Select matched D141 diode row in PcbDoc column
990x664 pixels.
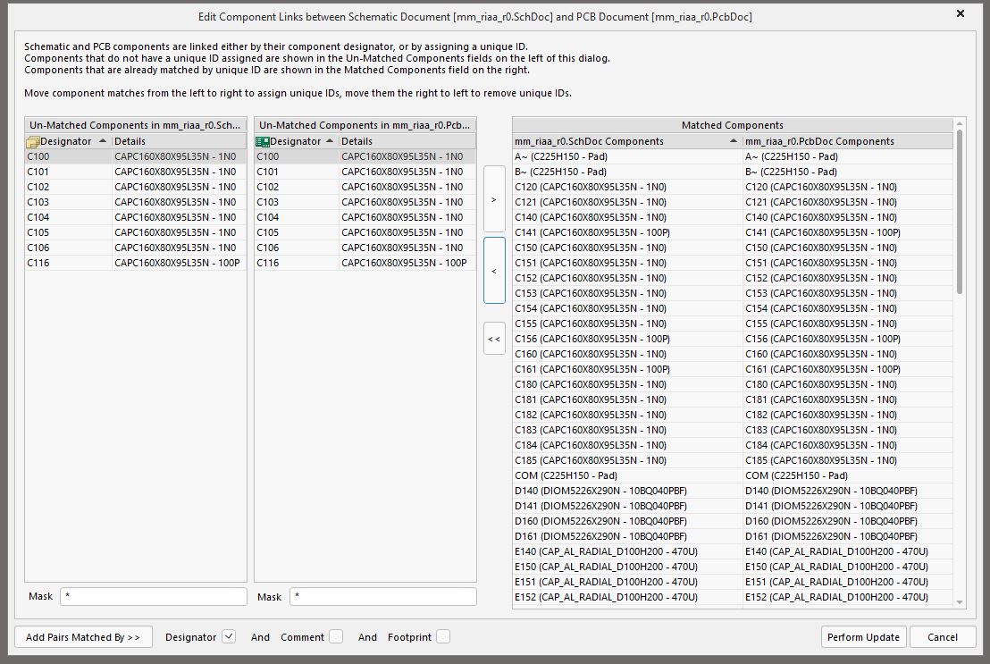coord(847,506)
